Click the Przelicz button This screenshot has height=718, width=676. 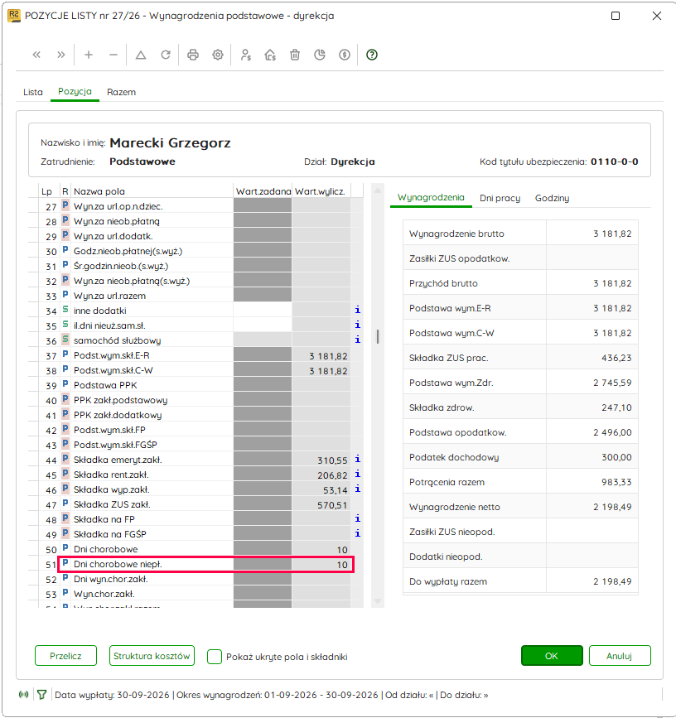point(66,656)
